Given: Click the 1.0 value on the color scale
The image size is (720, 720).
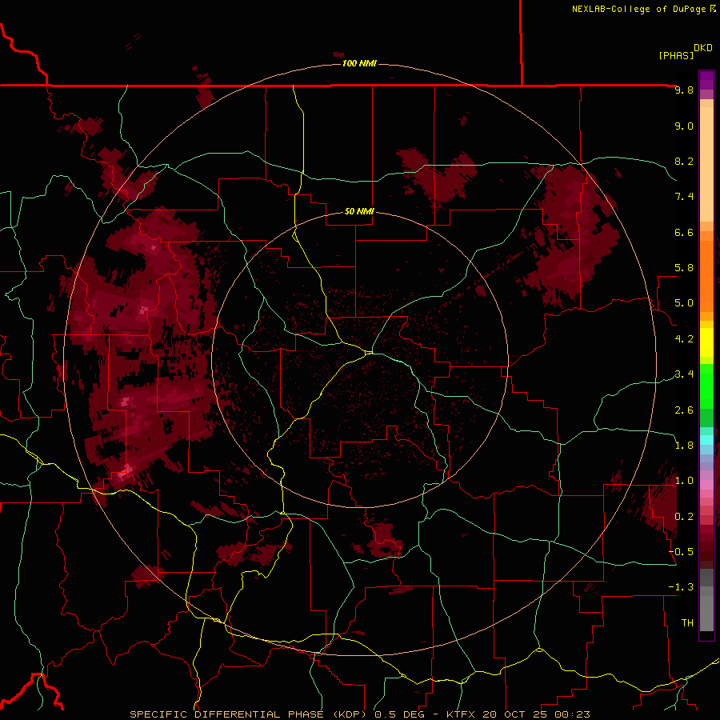Looking at the screenshot, I should pos(684,481).
